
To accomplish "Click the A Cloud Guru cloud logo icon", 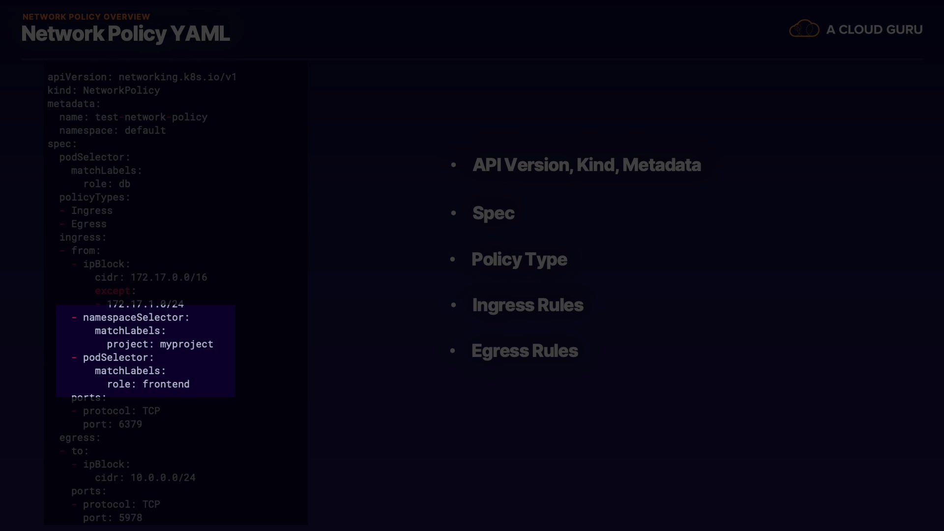I will [x=804, y=29].
